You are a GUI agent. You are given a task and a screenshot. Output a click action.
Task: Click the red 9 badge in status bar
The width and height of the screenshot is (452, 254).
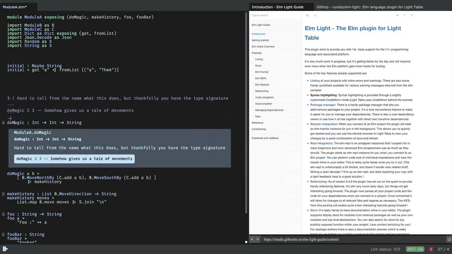click(x=431, y=249)
